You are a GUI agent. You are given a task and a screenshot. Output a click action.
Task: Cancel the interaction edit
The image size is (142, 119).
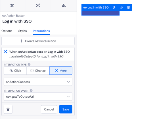49,109
